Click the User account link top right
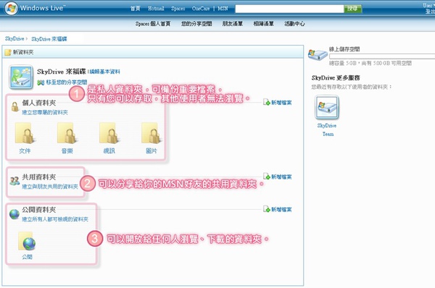 428,5
